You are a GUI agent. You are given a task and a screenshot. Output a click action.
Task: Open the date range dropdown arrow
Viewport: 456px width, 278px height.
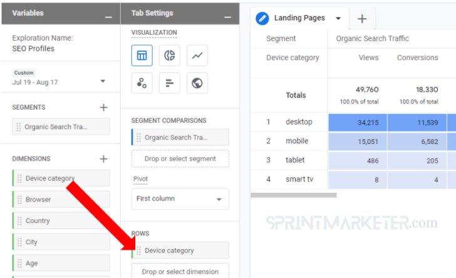click(x=103, y=81)
